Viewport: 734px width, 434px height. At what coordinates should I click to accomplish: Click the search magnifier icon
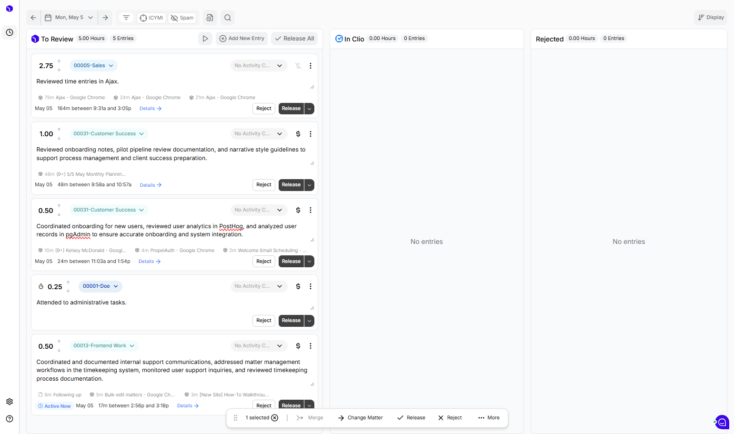(x=228, y=18)
